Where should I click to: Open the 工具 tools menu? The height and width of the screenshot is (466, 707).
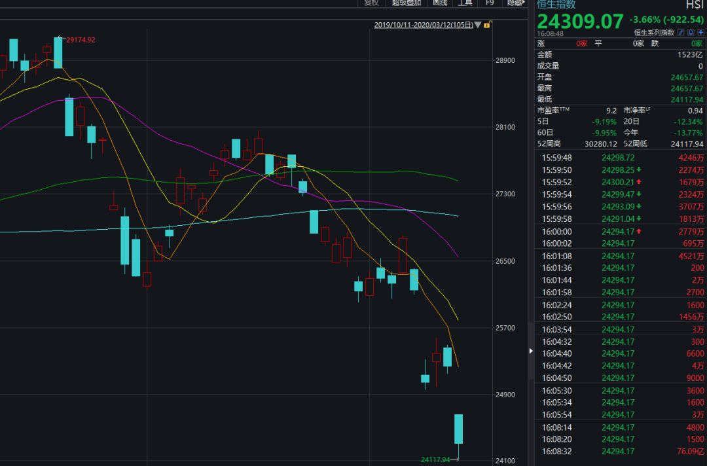465,3
